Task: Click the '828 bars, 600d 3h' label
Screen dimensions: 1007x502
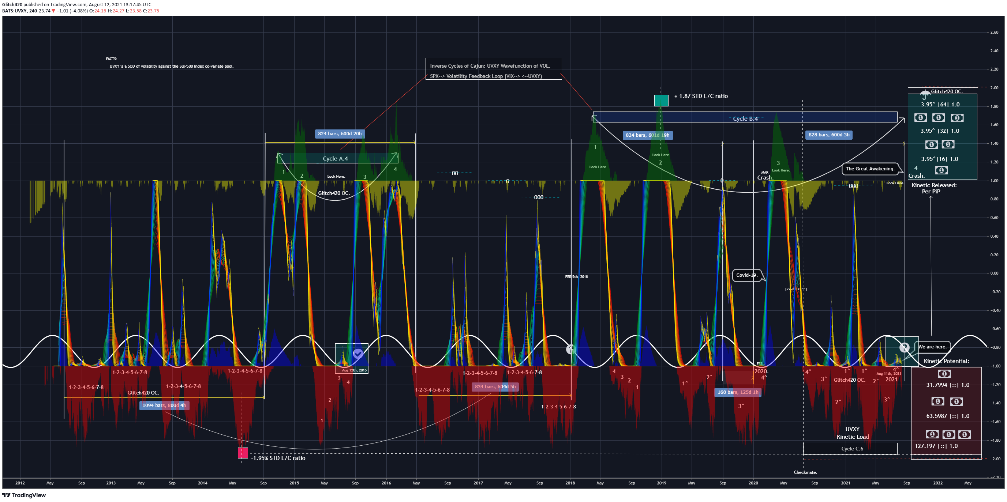Action: click(829, 135)
